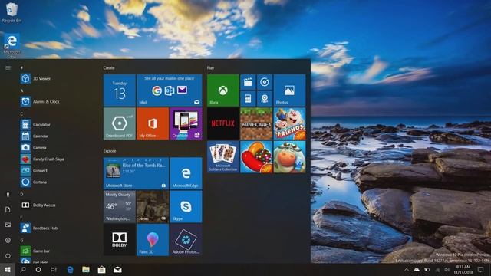491x276 pixels.
Task: Open the taskbar clock showing 8:13 AM
Action: [463, 269]
